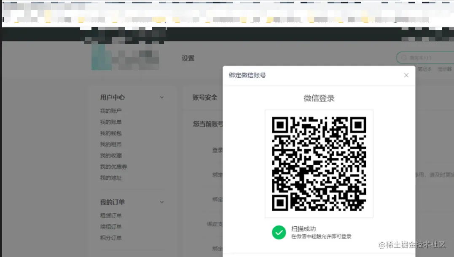Open 续租订单 in sidebar
454x257 pixels.
click(111, 227)
